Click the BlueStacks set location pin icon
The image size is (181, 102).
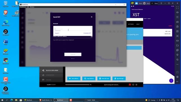[x=177, y=55]
